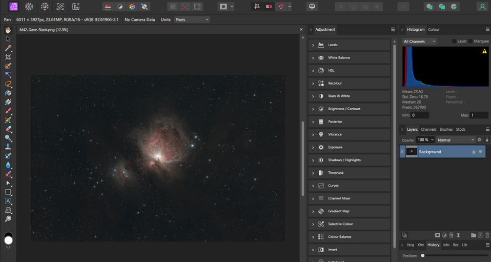Toggle layer lock beside blend options gear

486,140
